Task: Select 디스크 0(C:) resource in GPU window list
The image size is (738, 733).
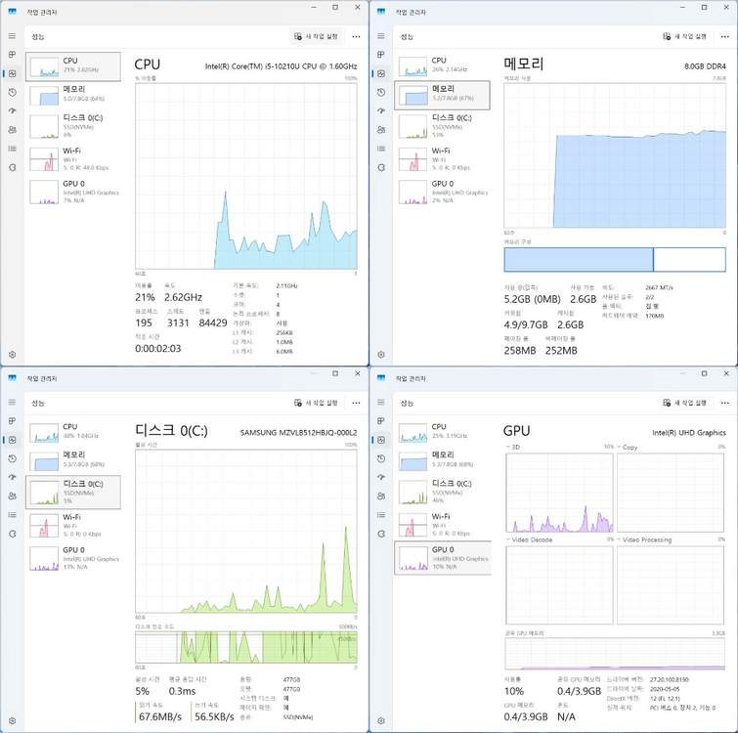Action: (442, 492)
